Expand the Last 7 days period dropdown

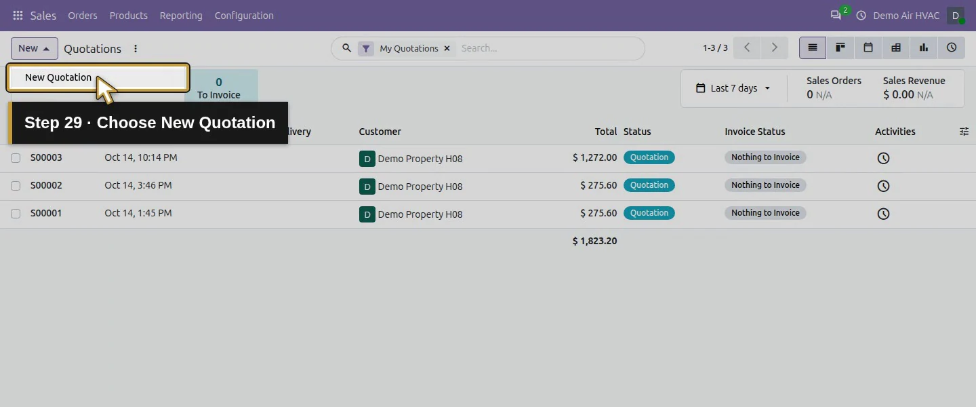click(x=733, y=88)
